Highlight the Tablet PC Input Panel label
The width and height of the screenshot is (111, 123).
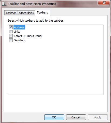pos(28,36)
